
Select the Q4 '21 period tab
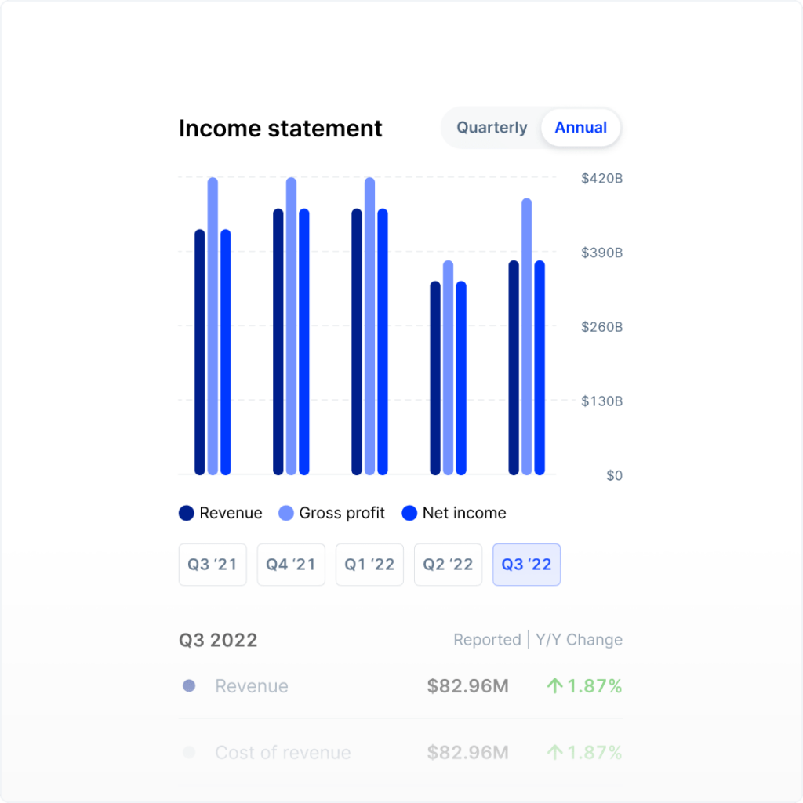coord(291,565)
